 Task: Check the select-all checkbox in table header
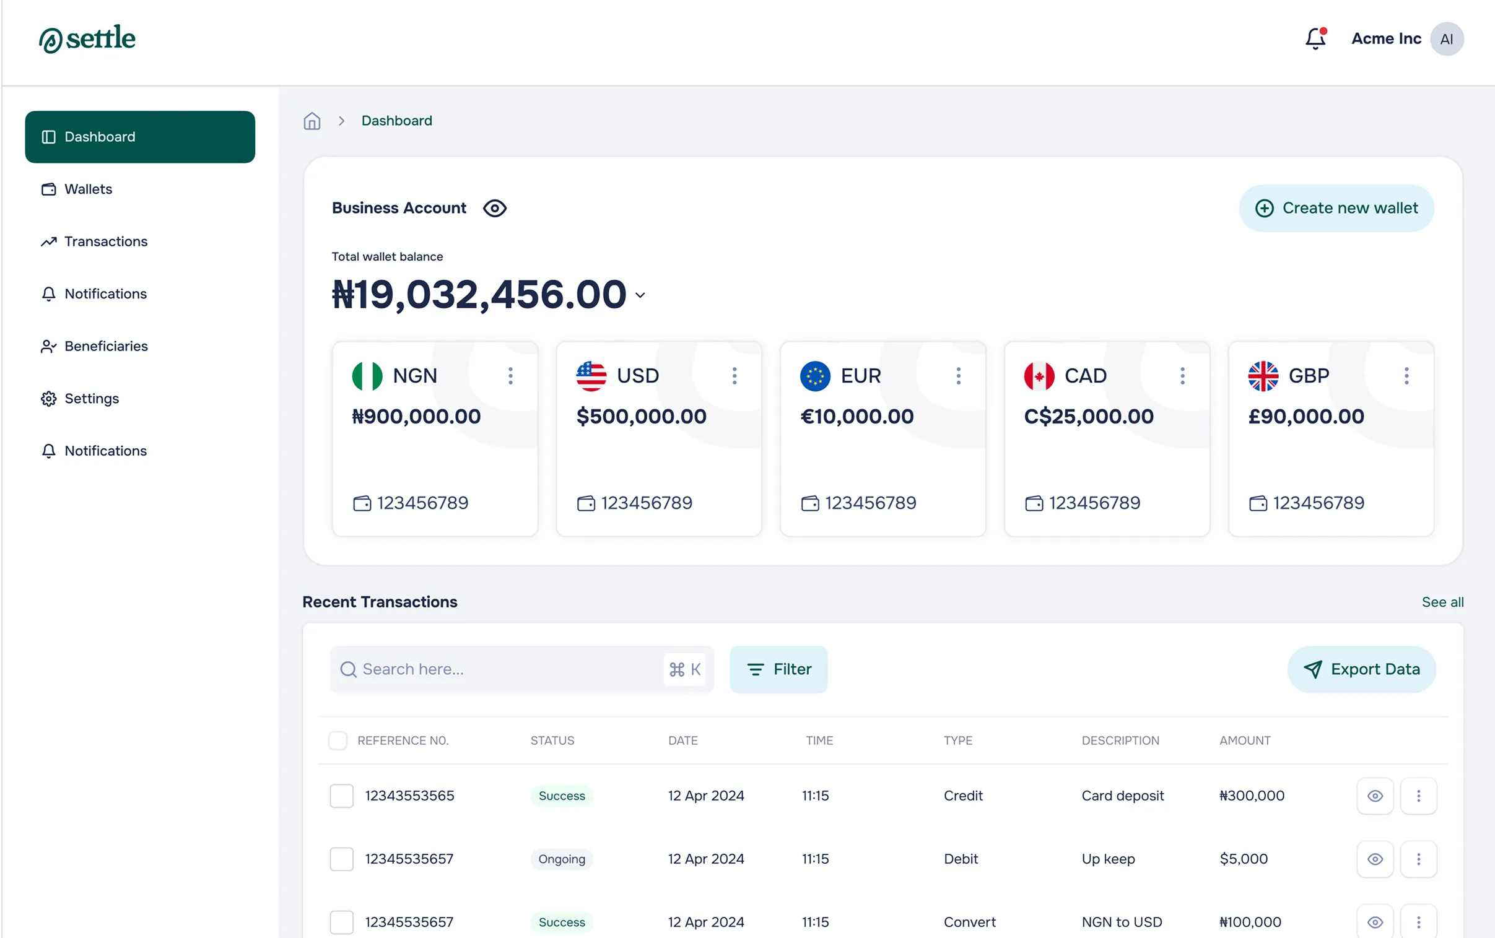click(338, 740)
